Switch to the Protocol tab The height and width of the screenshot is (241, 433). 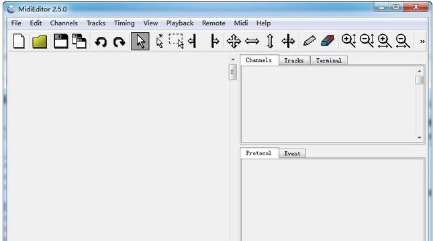click(x=258, y=153)
